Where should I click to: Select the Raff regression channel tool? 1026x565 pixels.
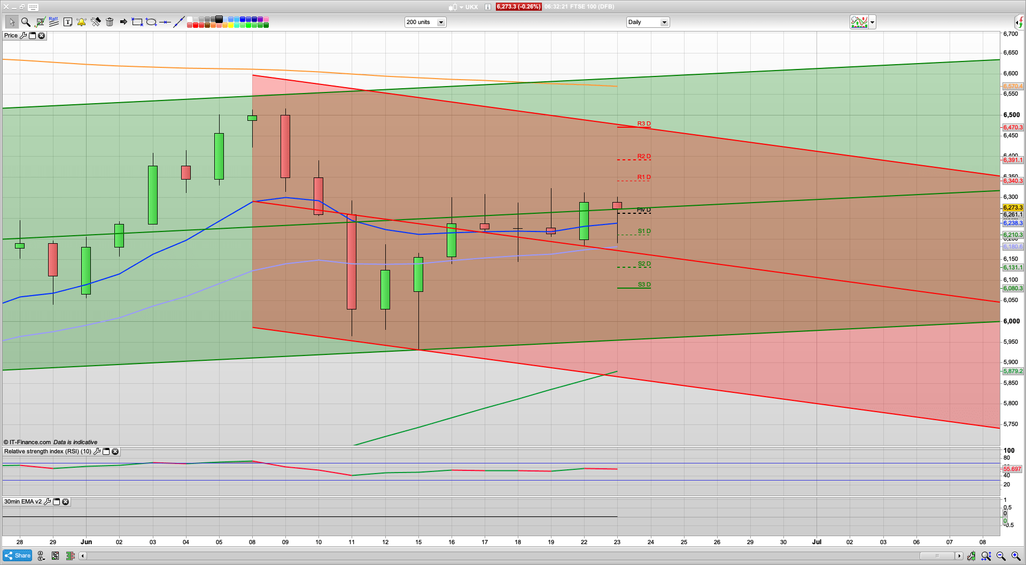click(53, 22)
